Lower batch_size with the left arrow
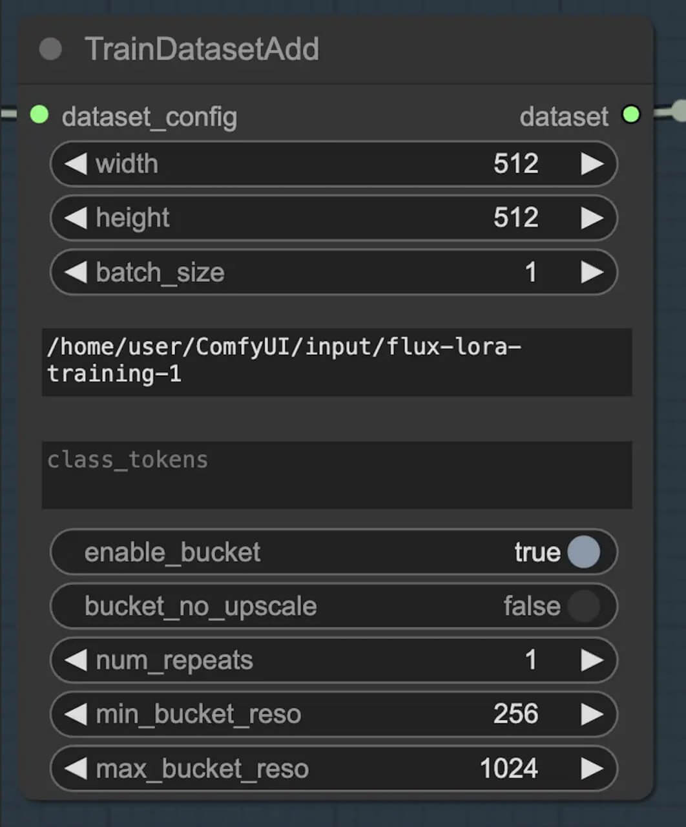 pos(76,273)
